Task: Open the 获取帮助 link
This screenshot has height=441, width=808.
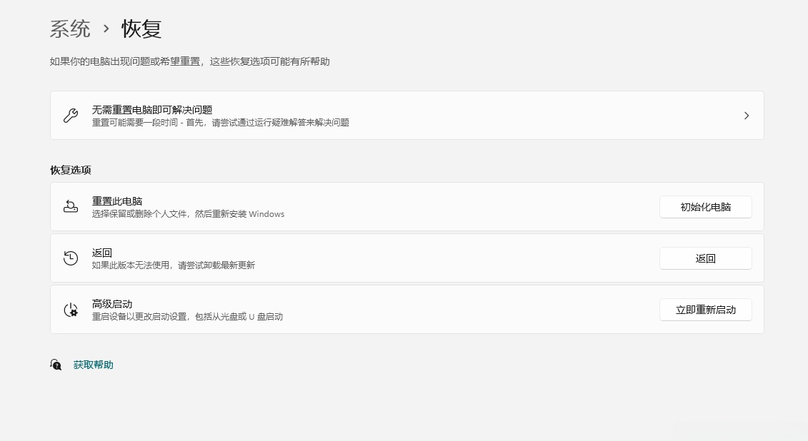Action: (x=94, y=365)
